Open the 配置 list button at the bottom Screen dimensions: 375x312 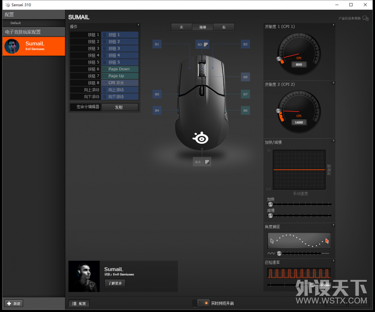pyautogui.click(x=79, y=303)
